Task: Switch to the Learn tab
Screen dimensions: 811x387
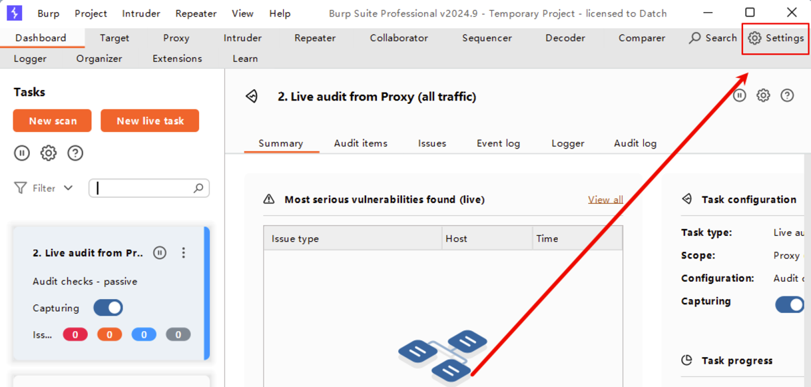Action: tap(245, 59)
